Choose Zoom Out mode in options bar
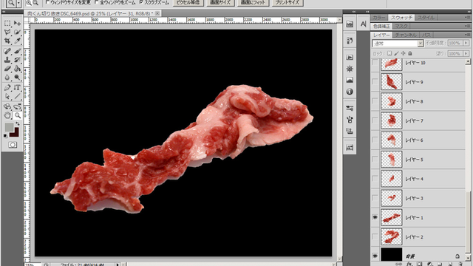The width and height of the screenshot is (473, 266). (x=35, y=3)
